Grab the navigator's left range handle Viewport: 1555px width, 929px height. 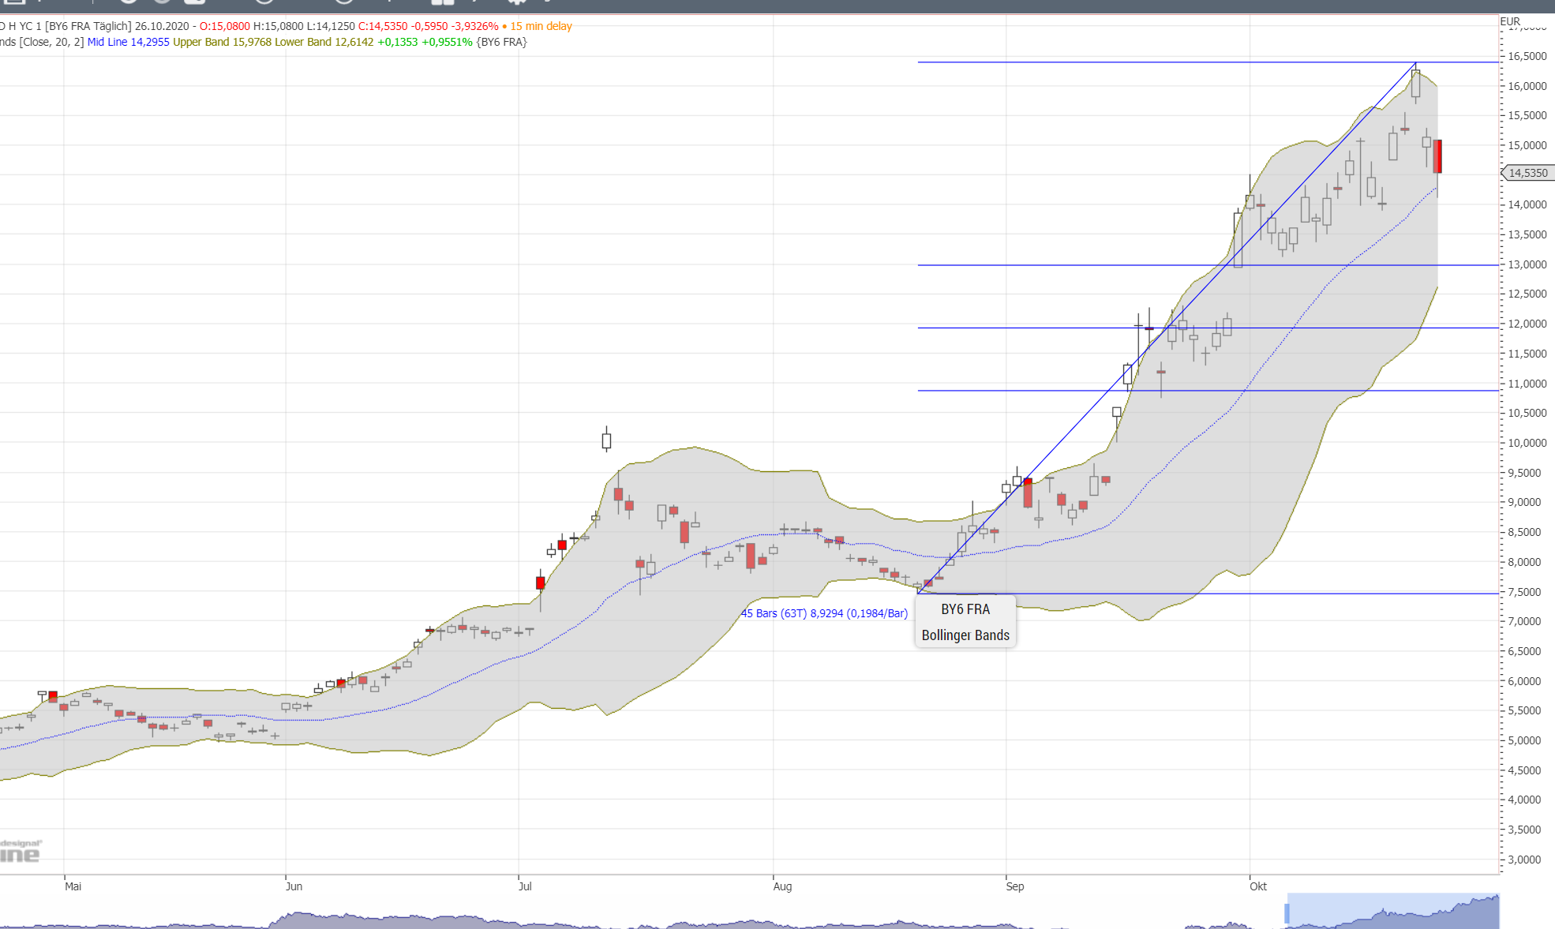tap(1287, 913)
